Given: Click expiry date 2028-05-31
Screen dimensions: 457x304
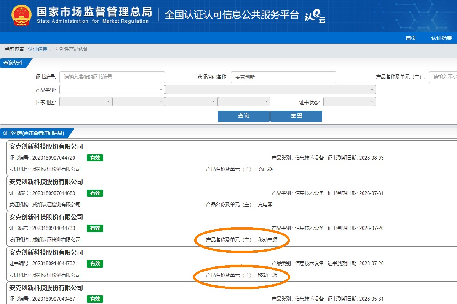Looking at the screenshot, I should [371, 299].
